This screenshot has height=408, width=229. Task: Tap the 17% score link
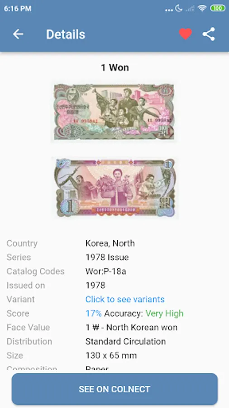(94, 313)
